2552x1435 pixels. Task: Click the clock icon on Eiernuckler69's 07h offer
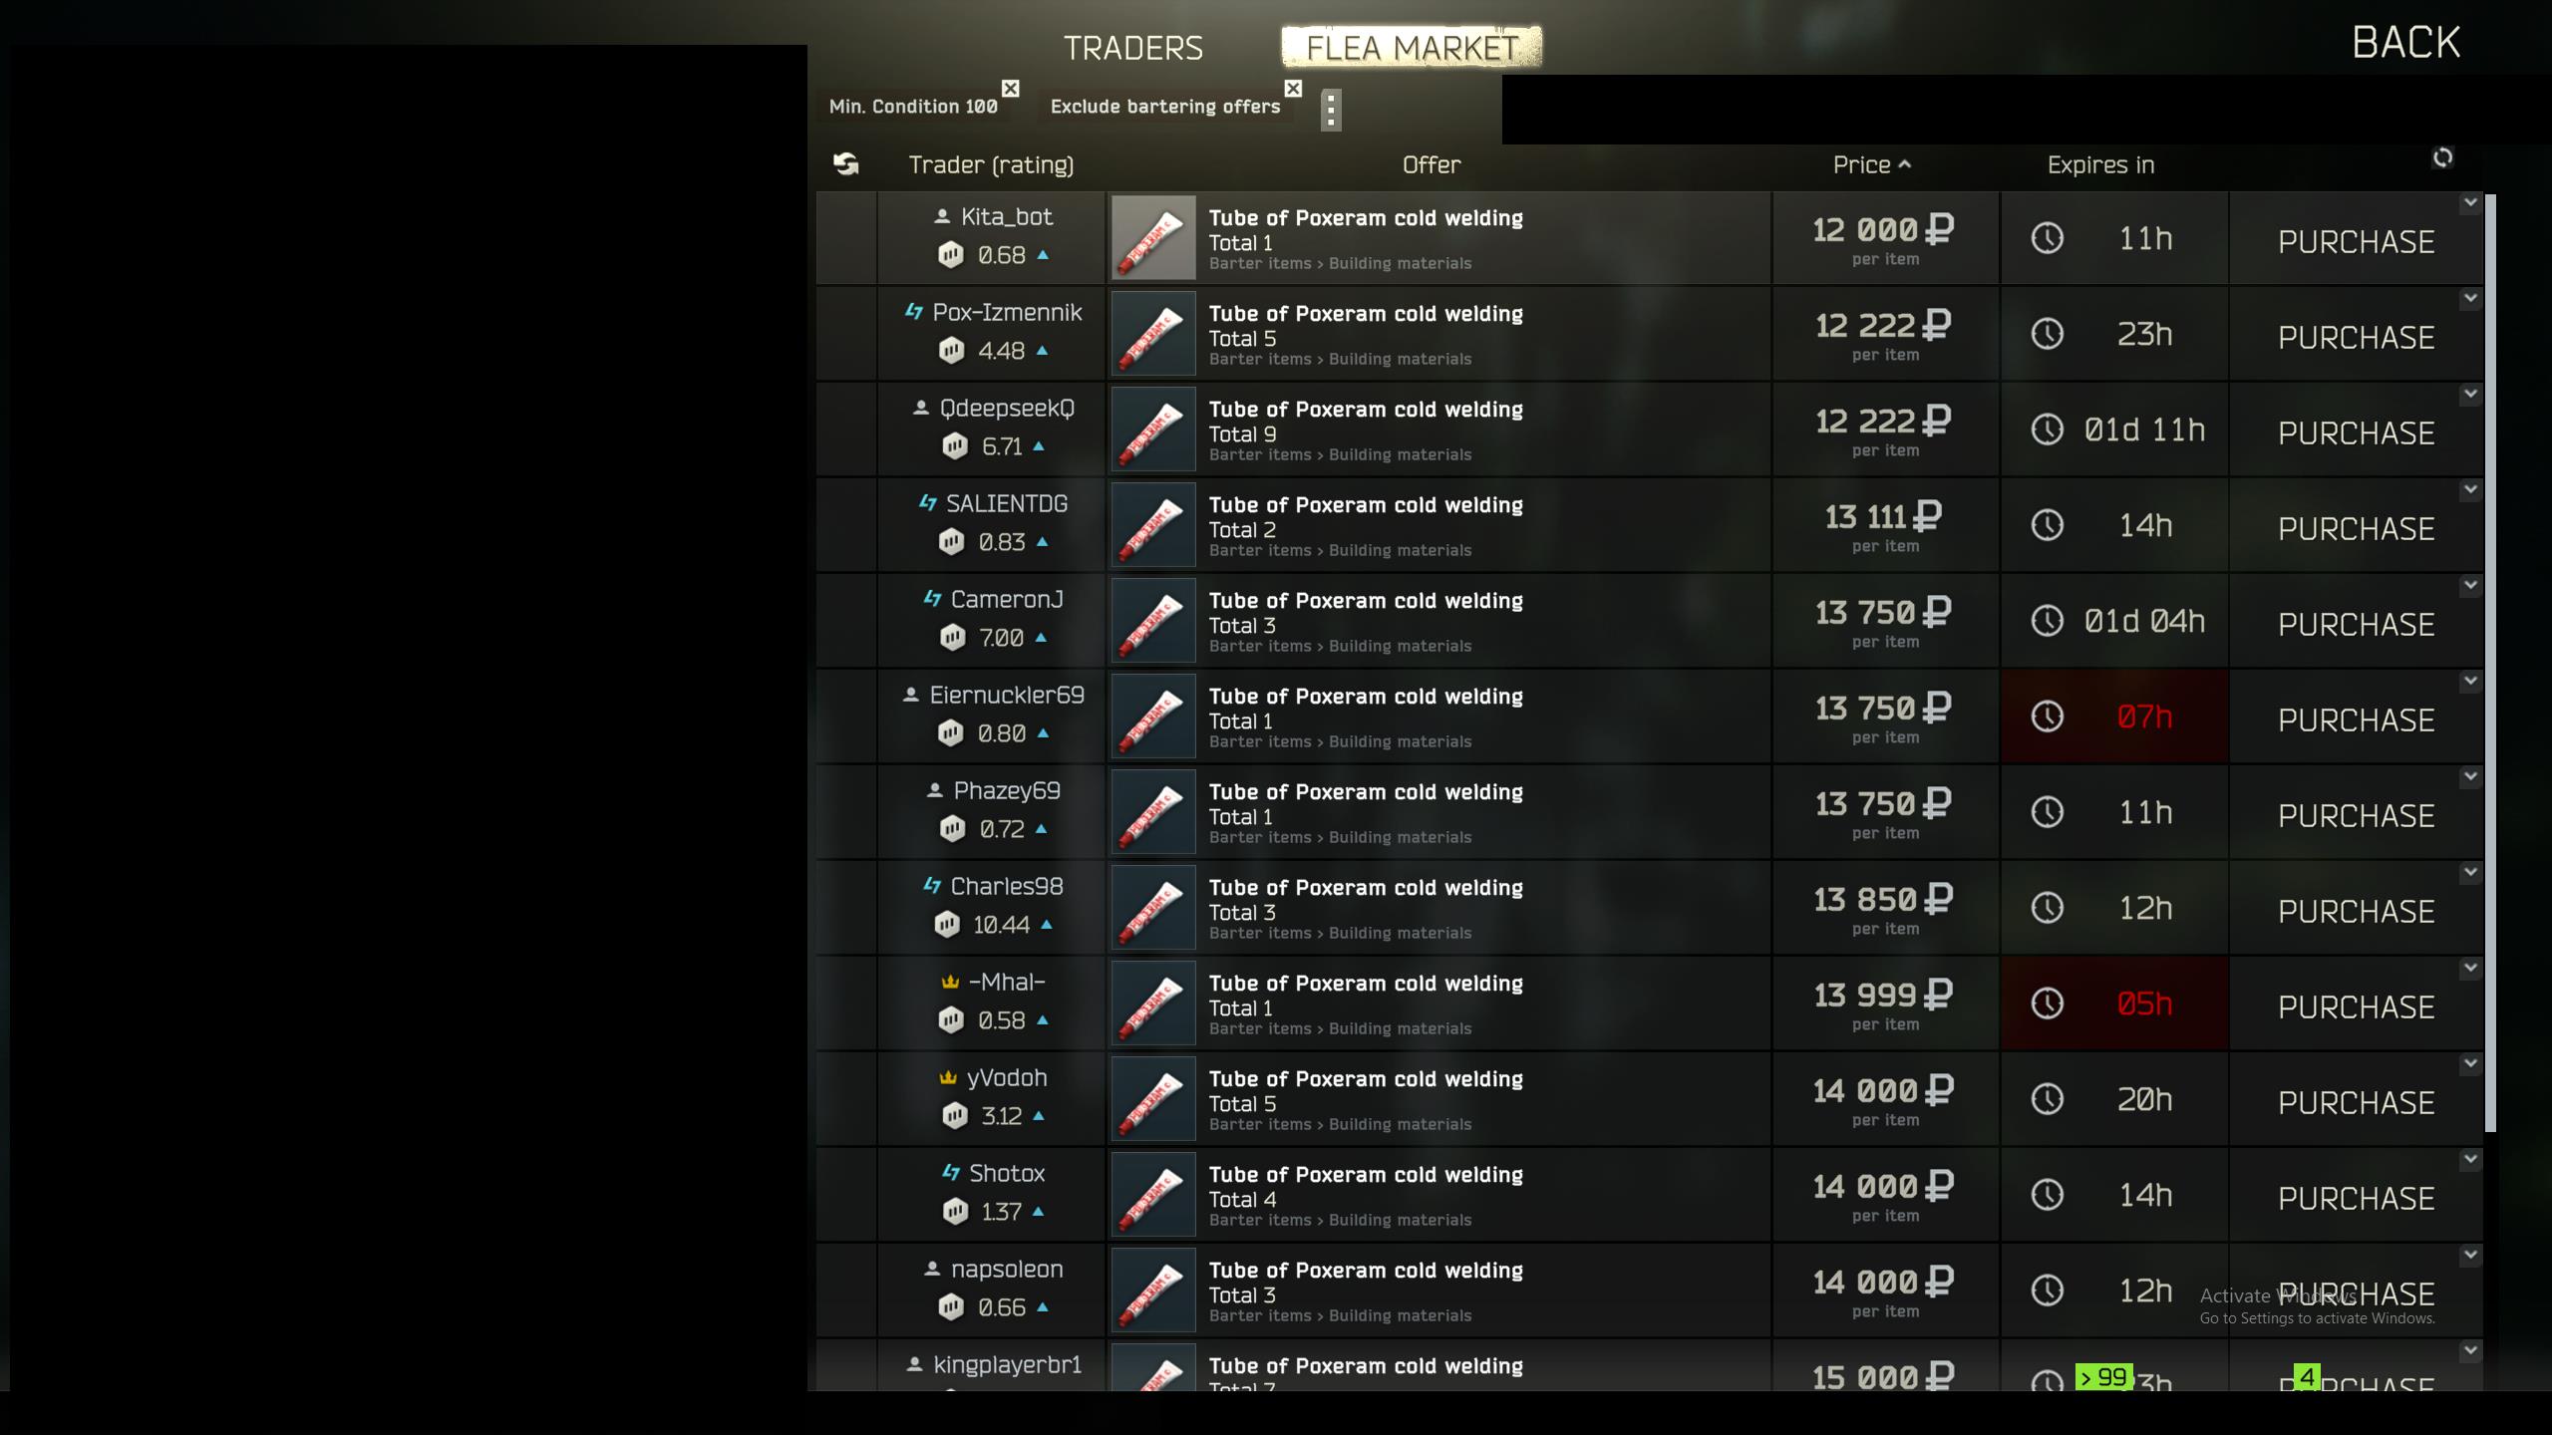2047,716
